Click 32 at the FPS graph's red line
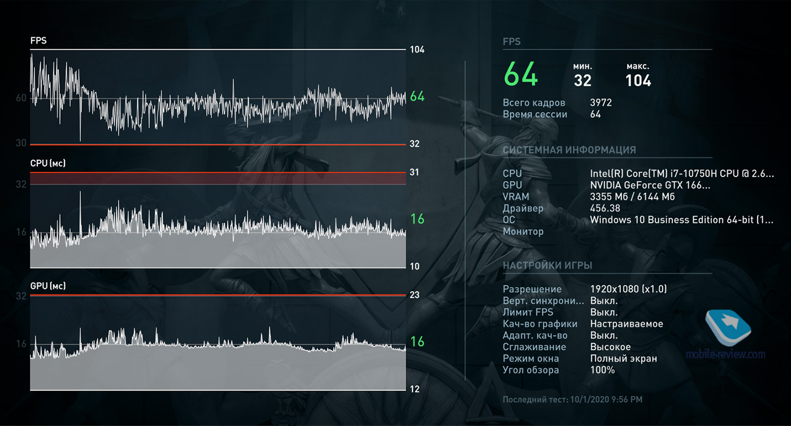 click(x=415, y=144)
